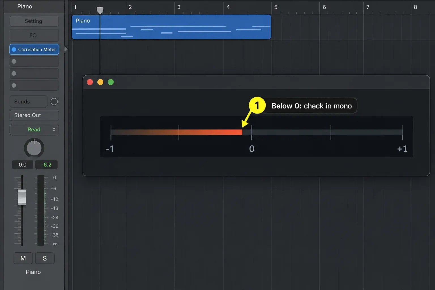435x290 pixels.
Task: Click the Piano channel name at bottom
Action: click(x=33, y=272)
